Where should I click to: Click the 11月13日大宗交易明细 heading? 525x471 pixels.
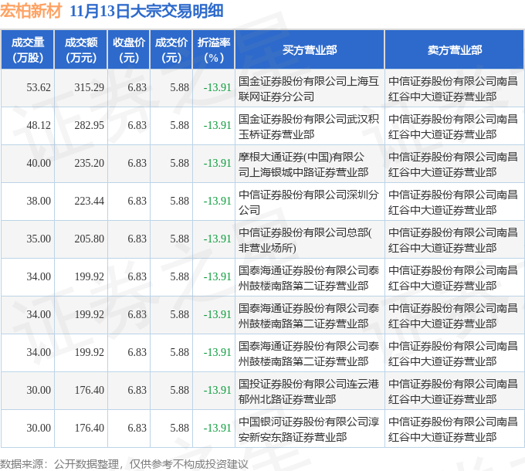[147, 12]
